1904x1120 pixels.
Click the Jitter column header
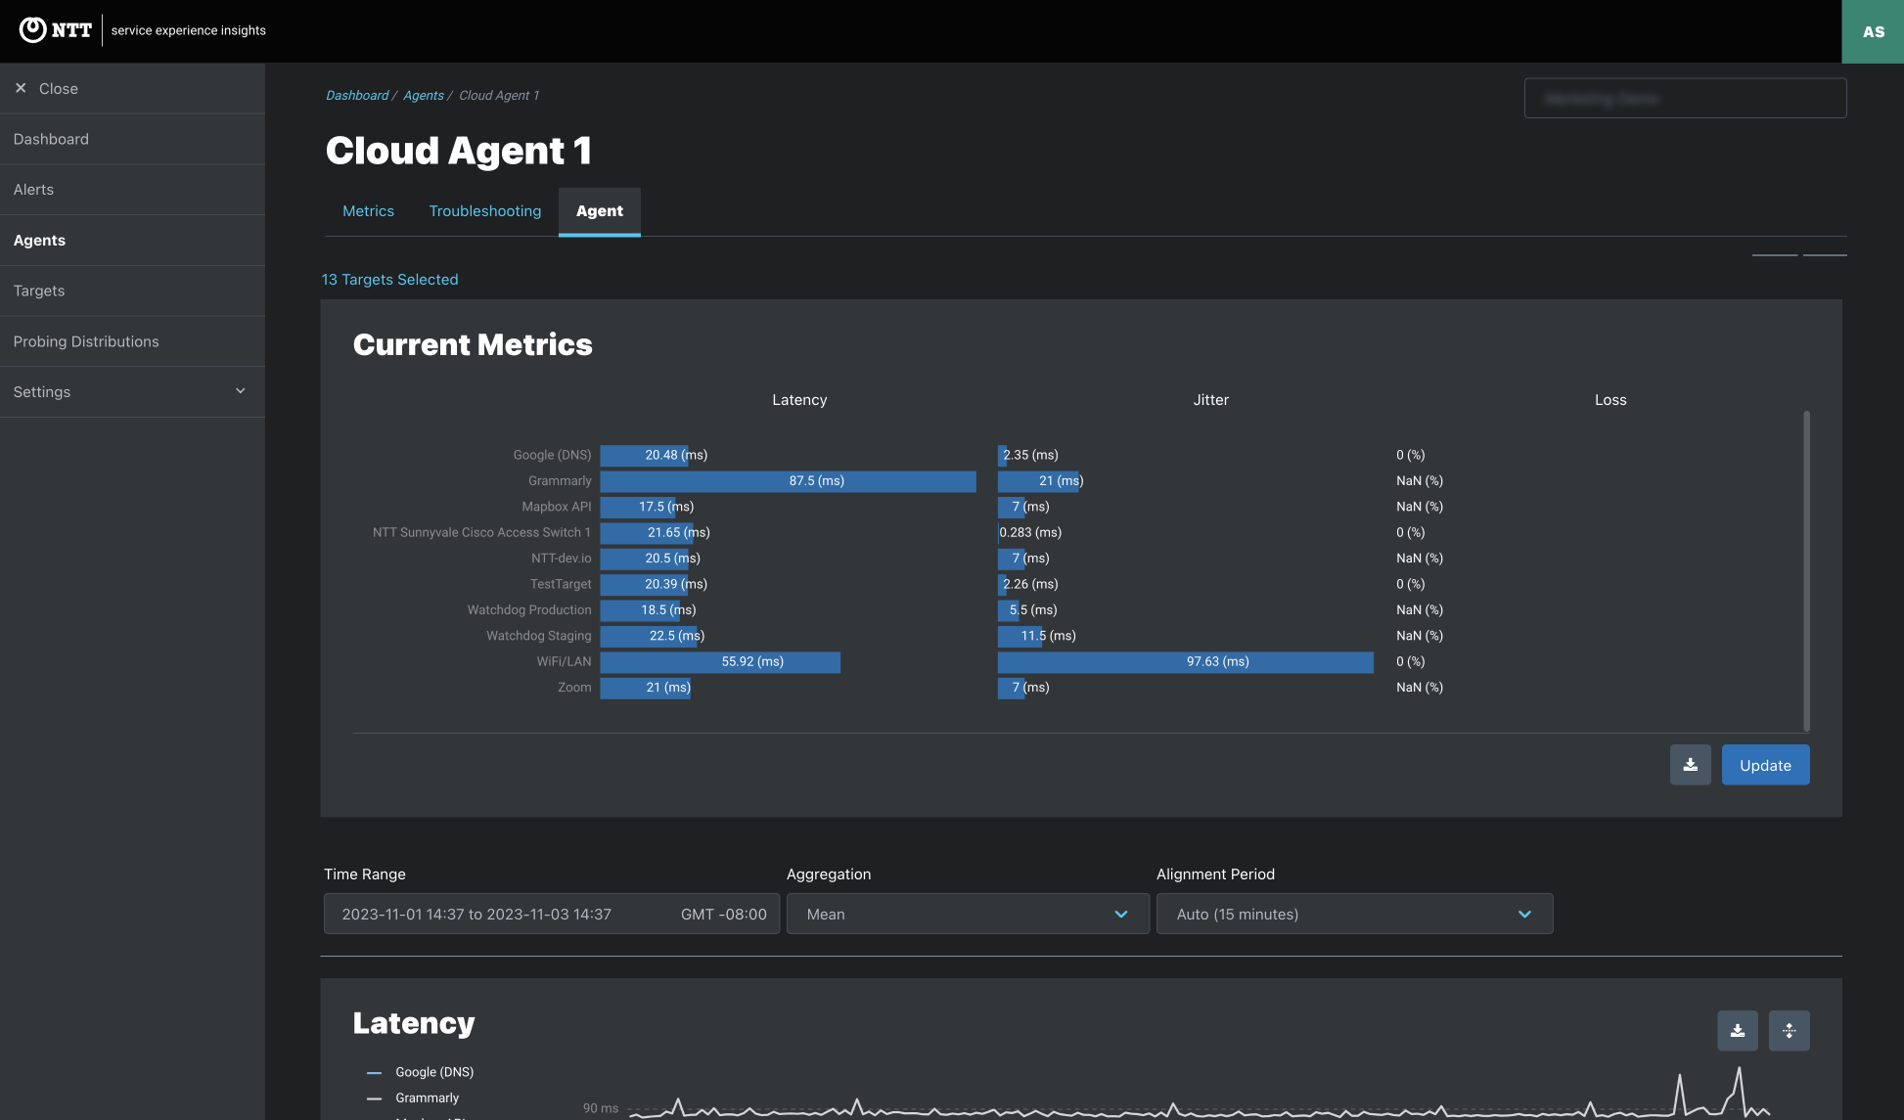[1210, 400]
